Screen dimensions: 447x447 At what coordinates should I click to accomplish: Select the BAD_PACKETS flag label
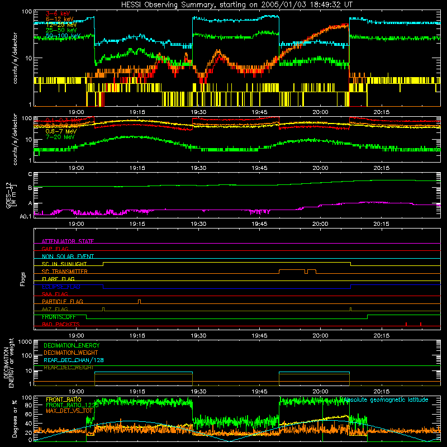tap(61, 324)
